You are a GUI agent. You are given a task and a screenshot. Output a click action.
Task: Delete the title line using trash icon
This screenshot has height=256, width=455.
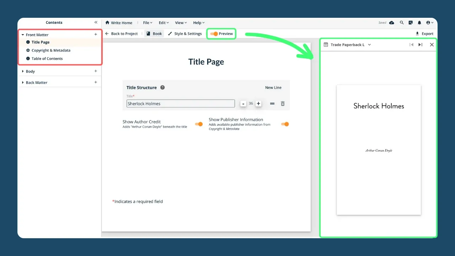click(283, 103)
